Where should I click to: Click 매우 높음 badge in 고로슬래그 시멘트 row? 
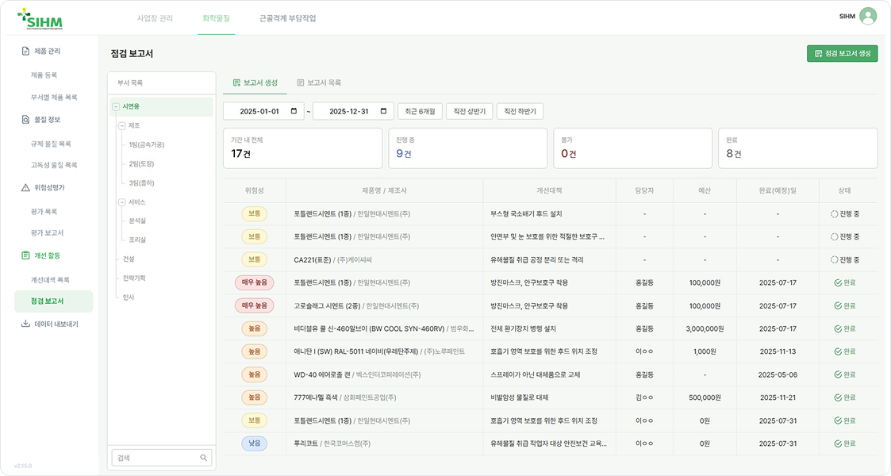tap(255, 305)
